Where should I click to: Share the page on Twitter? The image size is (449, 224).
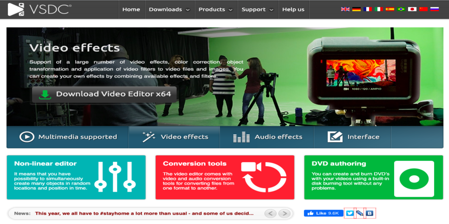(x=350, y=213)
